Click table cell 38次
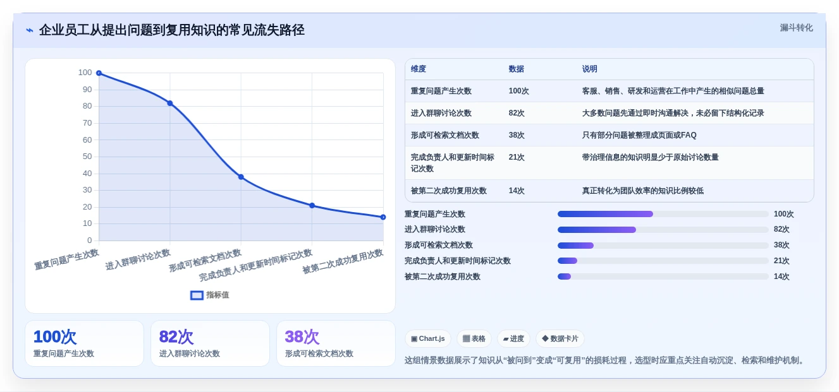The image size is (839, 392). 517,135
